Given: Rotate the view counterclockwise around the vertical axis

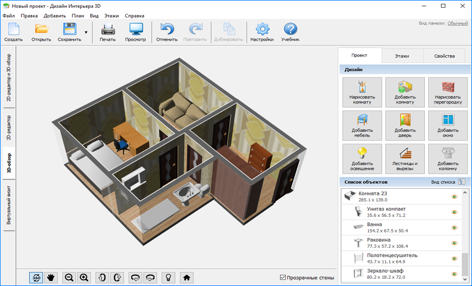Looking at the screenshot, I should [102, 277].
